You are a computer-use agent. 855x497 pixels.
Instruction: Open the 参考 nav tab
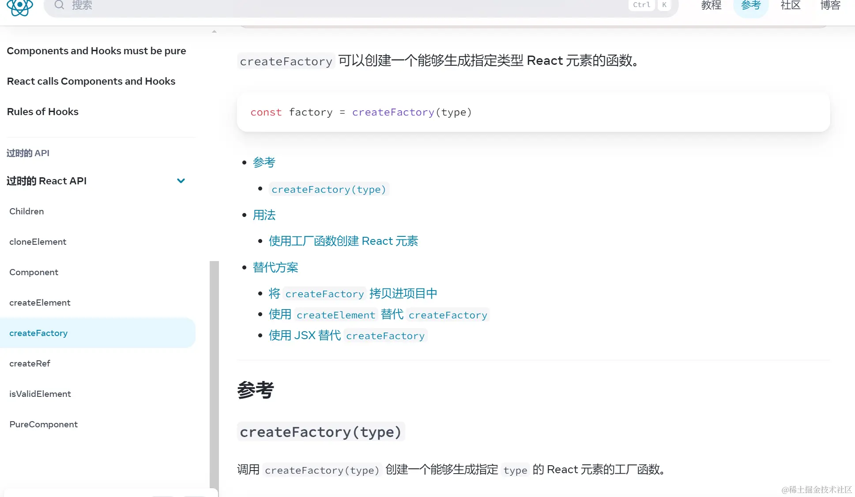(750, 5)
